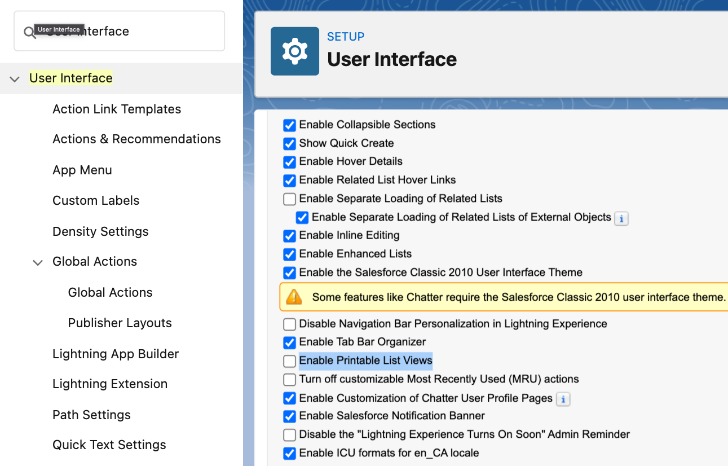
Task: Toggle Enable Salesforce Notification Banner checkbox
Action: pos(289,416)
